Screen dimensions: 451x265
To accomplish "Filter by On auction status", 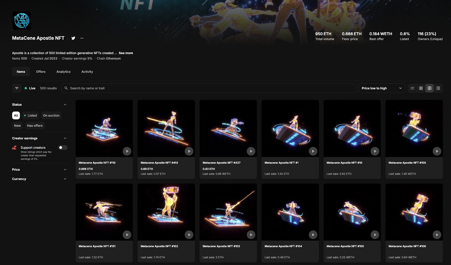I will (51, 116).
